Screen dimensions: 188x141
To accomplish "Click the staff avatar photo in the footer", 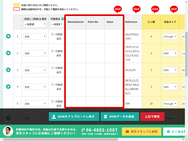I will pyautogui.click(x=8, y=131).
